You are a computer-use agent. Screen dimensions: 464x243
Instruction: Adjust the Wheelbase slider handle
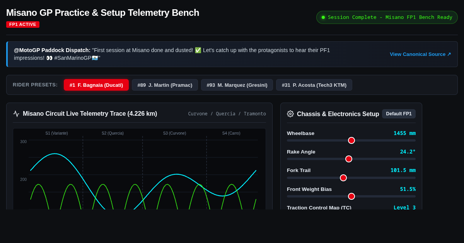click(x=351, y=140)
